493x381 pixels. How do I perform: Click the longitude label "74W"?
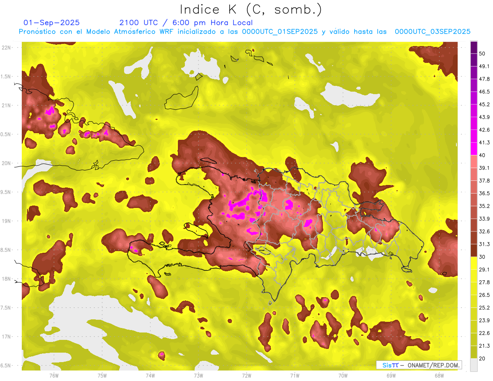tap(150, 376)
